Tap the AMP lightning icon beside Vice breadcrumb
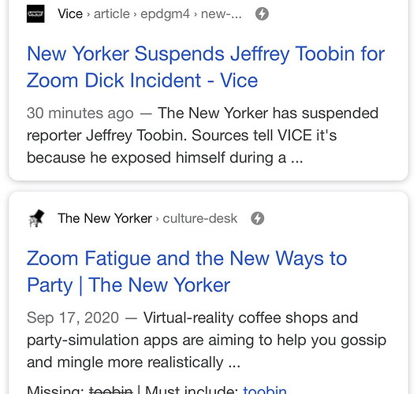417x394 pixels. pyautogui.click(x=262, y=14)
